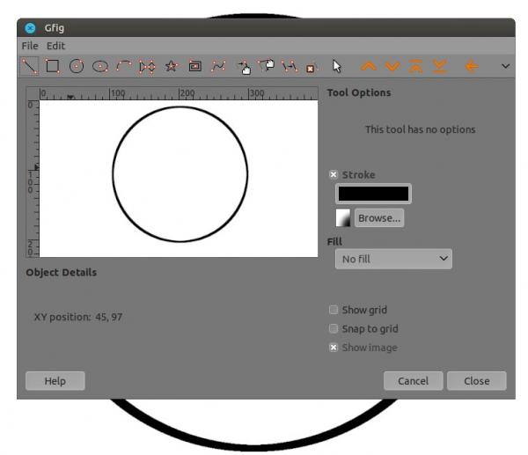Enable the Show grid checkbox

point(334,310)
